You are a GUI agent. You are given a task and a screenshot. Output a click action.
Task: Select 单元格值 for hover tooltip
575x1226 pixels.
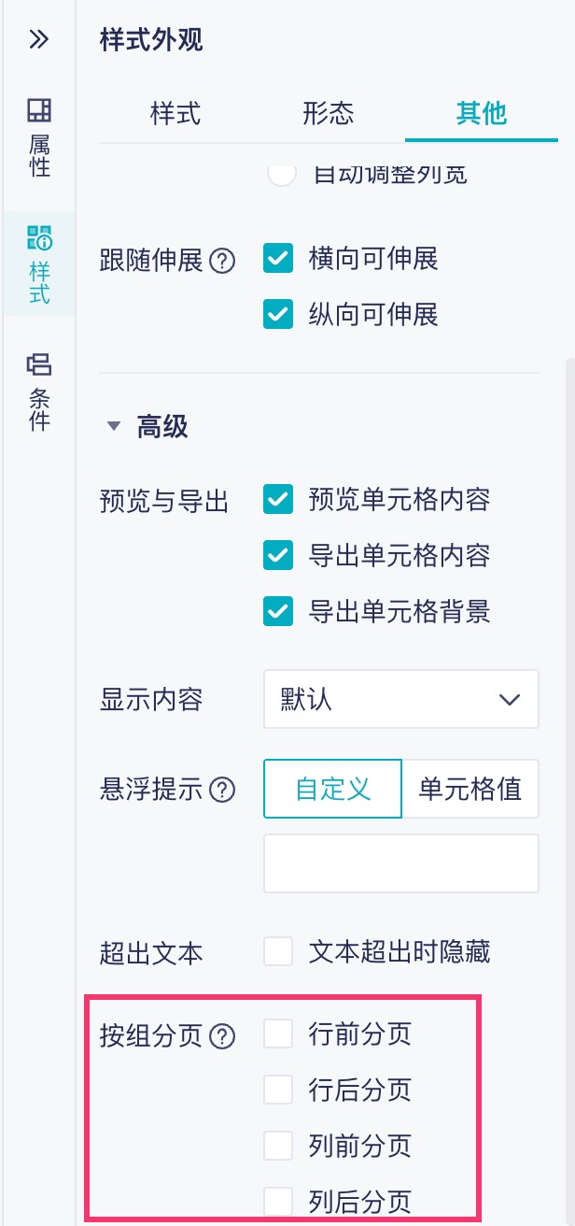click(x=470, y=790)
